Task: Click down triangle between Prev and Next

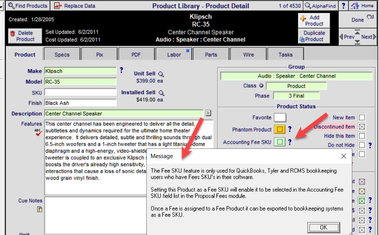Action: pyautogui.click(x=357, y=42)
